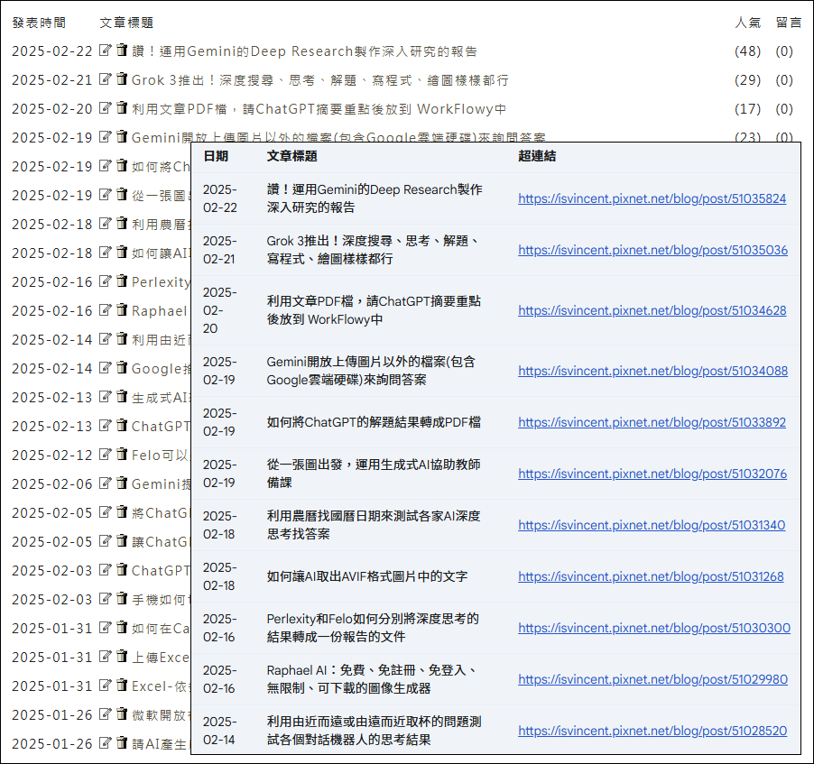This screenshot has width=814, height=764.
Task: Select the 如何讓AI取出AVIF格式圖片中的文字 title cell
Action: click(x=367, y=576)
